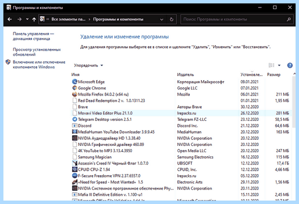The image size is (299, 204).
Task: Click the Google Chrome icon
Action: tap(75, 88)
